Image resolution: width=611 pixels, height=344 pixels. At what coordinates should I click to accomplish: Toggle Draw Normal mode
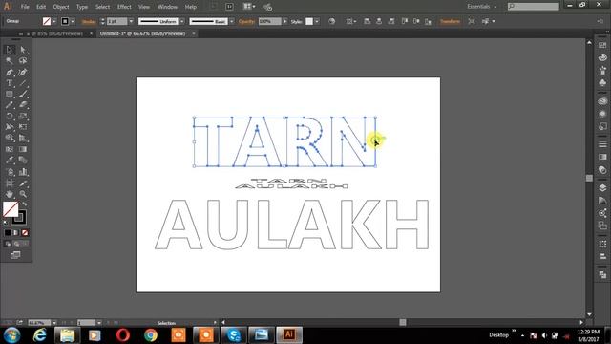8,244
